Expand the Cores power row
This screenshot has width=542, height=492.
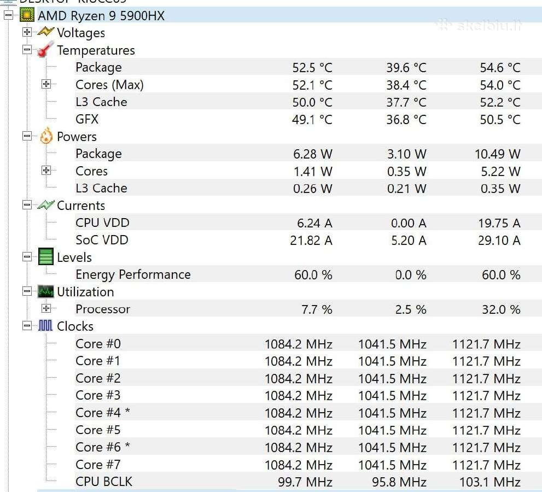point(46,171)
